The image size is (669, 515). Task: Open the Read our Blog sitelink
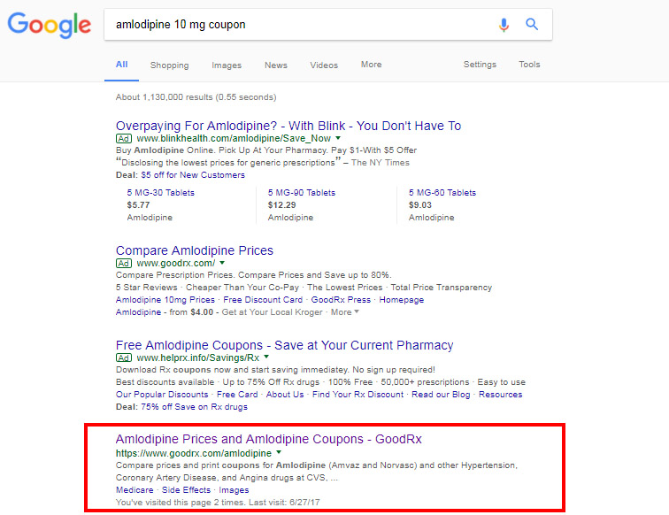click(441, 395)
